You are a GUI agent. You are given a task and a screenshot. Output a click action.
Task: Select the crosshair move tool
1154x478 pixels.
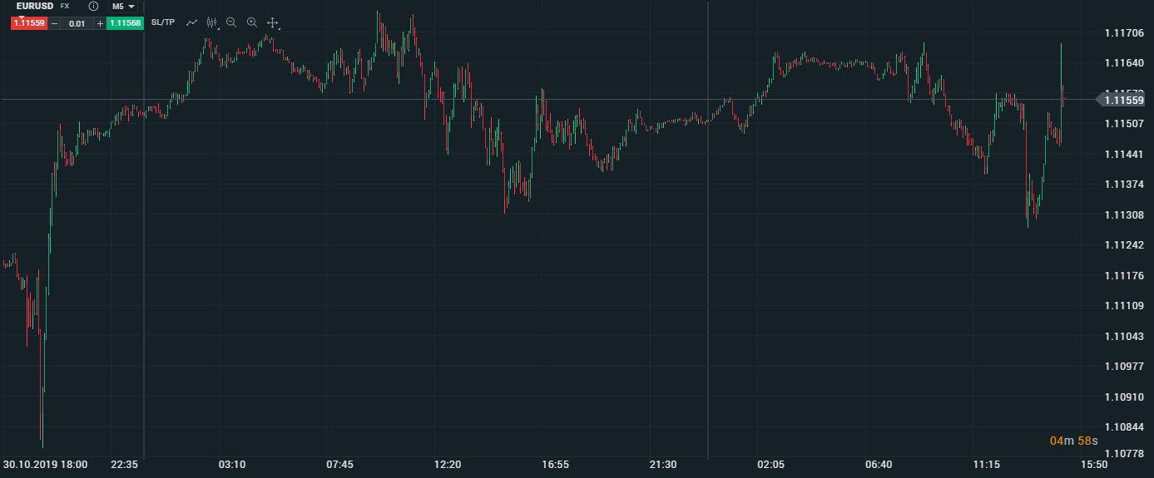(272, 22)
